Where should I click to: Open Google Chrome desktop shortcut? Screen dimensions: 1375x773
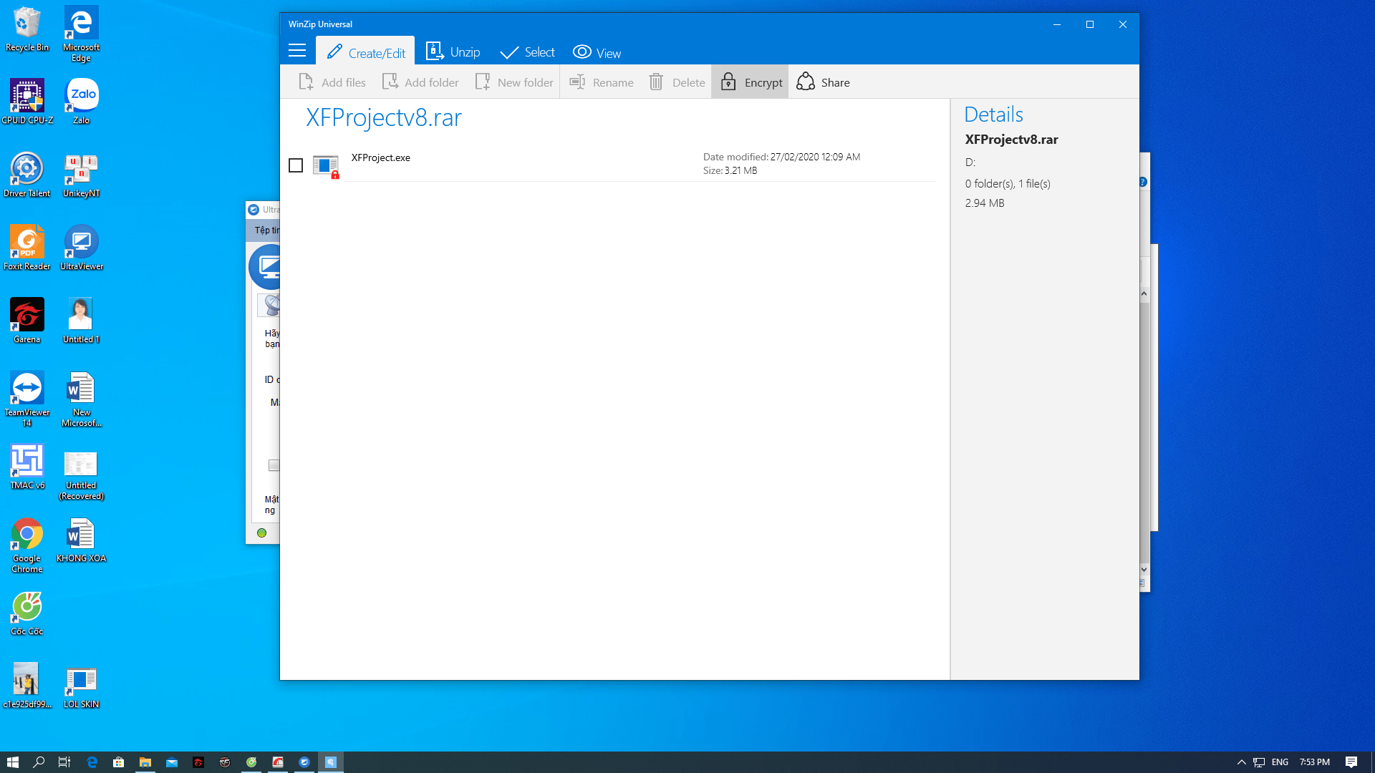point(27,545)
